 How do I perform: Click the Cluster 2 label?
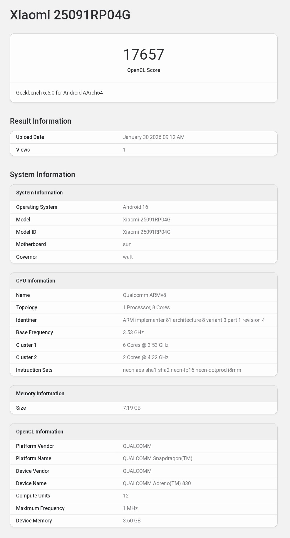click(26, 357)
